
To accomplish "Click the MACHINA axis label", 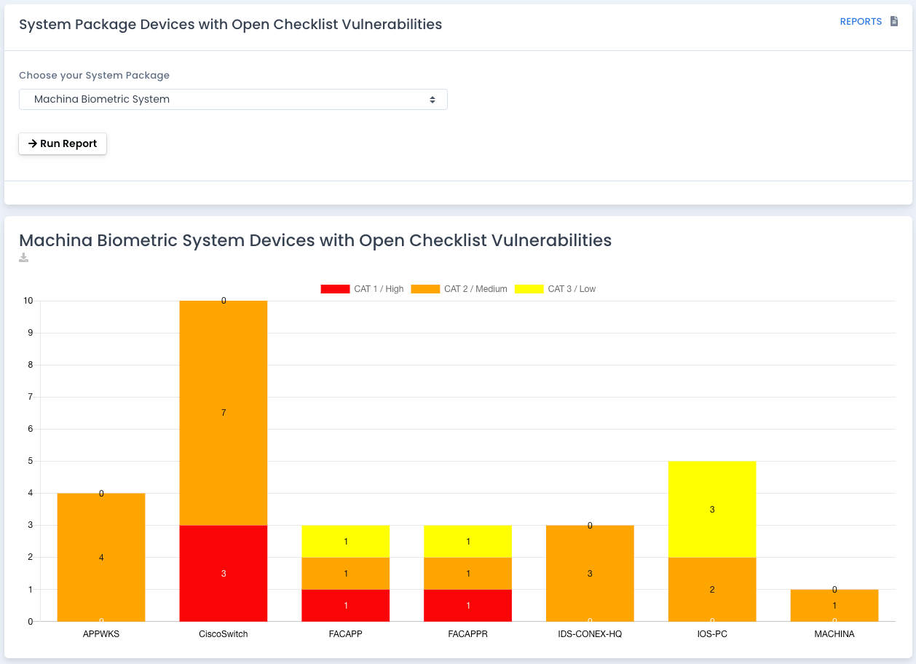I will tap(834, 634).
